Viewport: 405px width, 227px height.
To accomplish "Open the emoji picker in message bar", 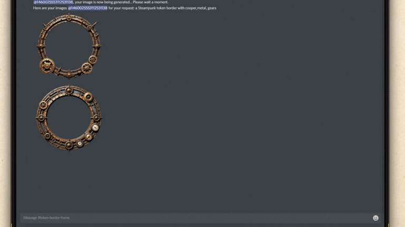I will tap(375, 218).
